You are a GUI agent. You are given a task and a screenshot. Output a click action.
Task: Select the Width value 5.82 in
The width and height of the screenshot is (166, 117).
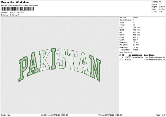(162, 9)
